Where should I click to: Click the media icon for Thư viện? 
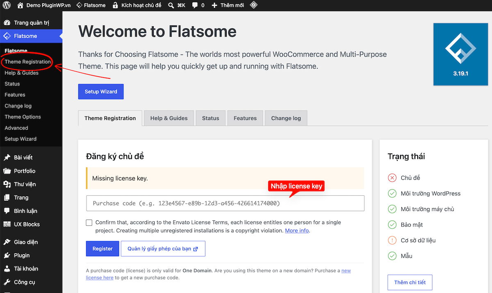(7, 184)
